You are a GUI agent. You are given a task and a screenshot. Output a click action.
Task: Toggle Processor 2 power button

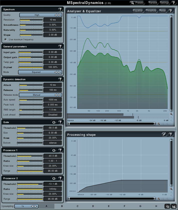pos(54,178)
